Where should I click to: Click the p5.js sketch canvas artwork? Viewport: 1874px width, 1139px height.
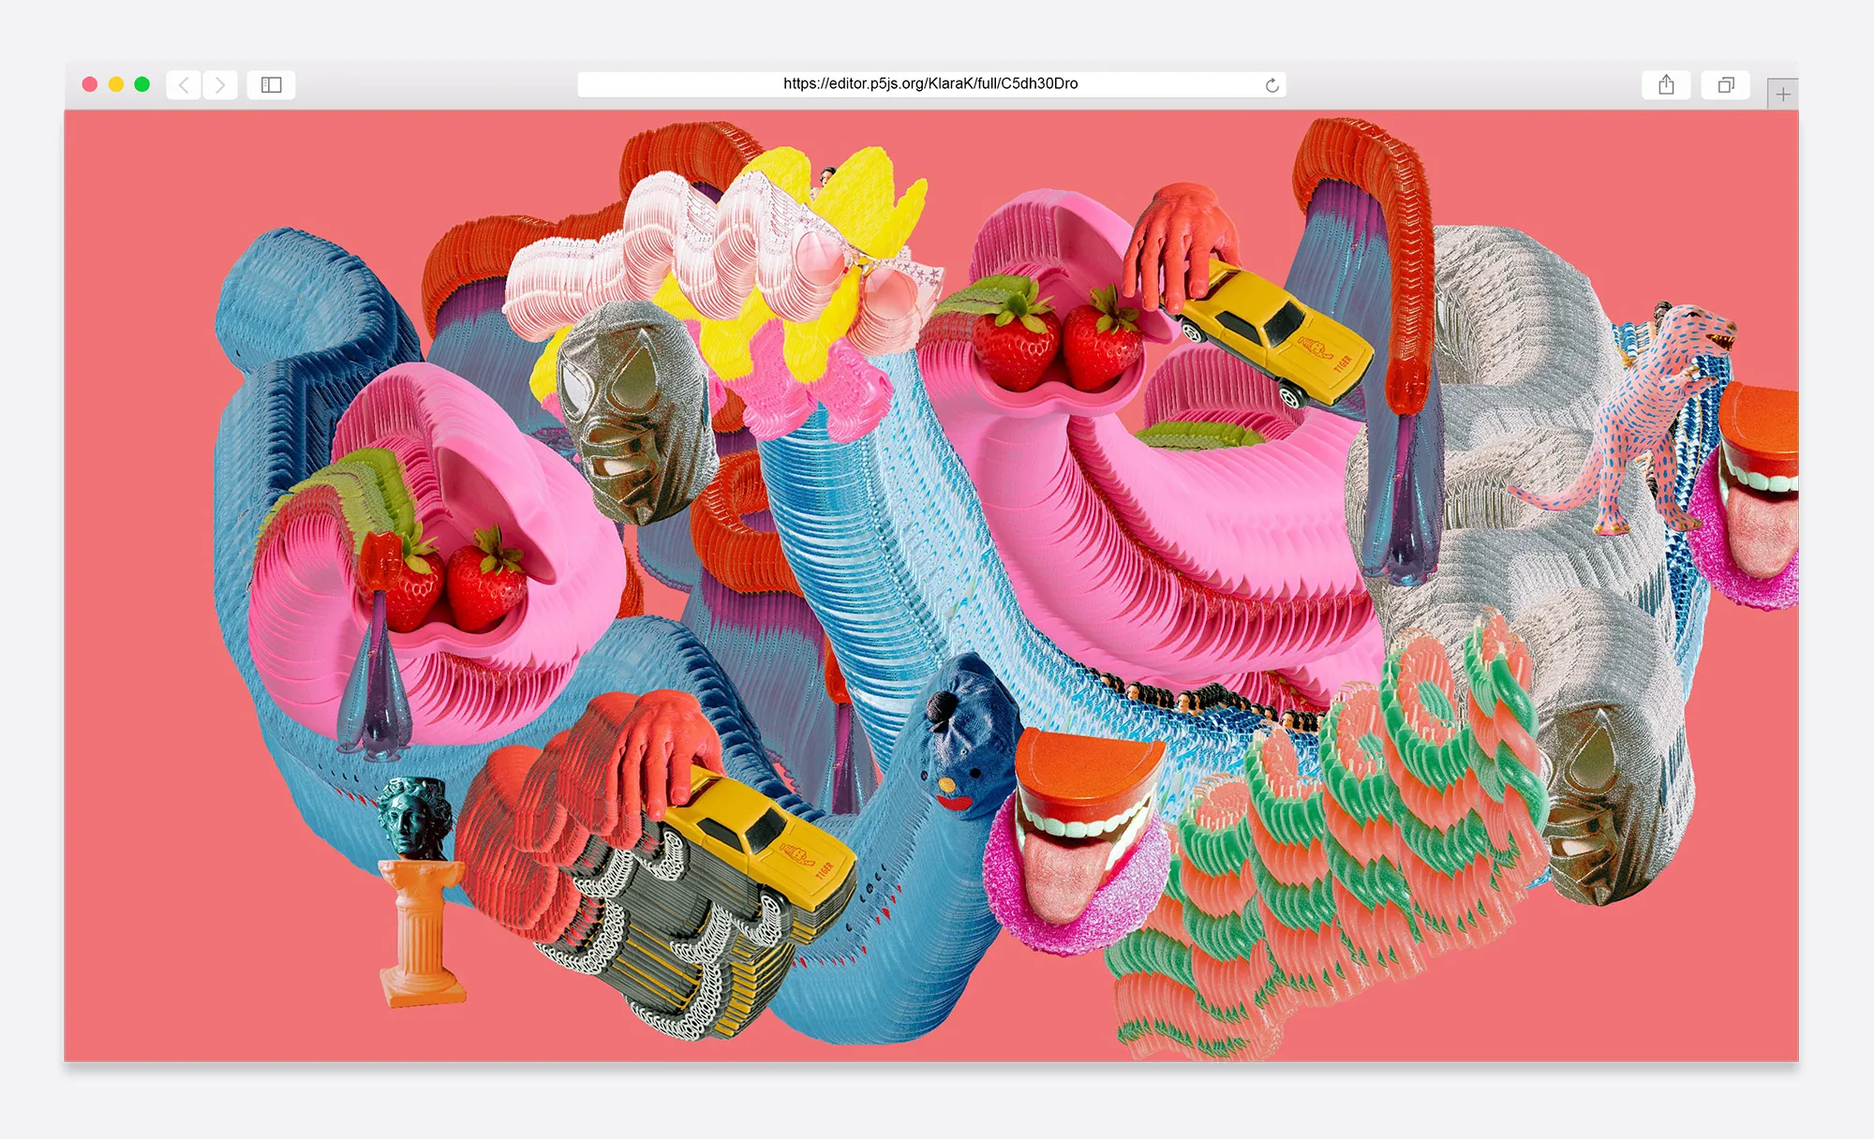[931, 585]
